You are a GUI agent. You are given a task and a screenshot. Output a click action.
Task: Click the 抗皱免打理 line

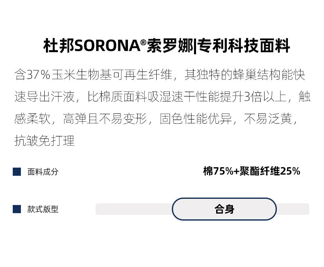44,141
